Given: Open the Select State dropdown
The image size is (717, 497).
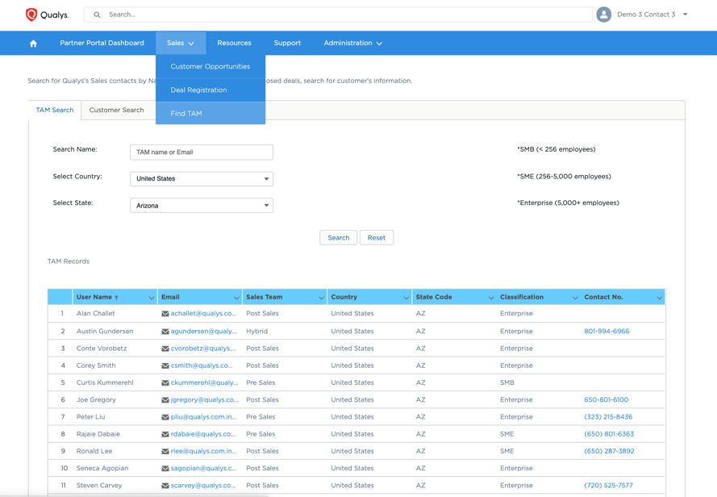Looking at the screenshot, I should tap(201, 206).
